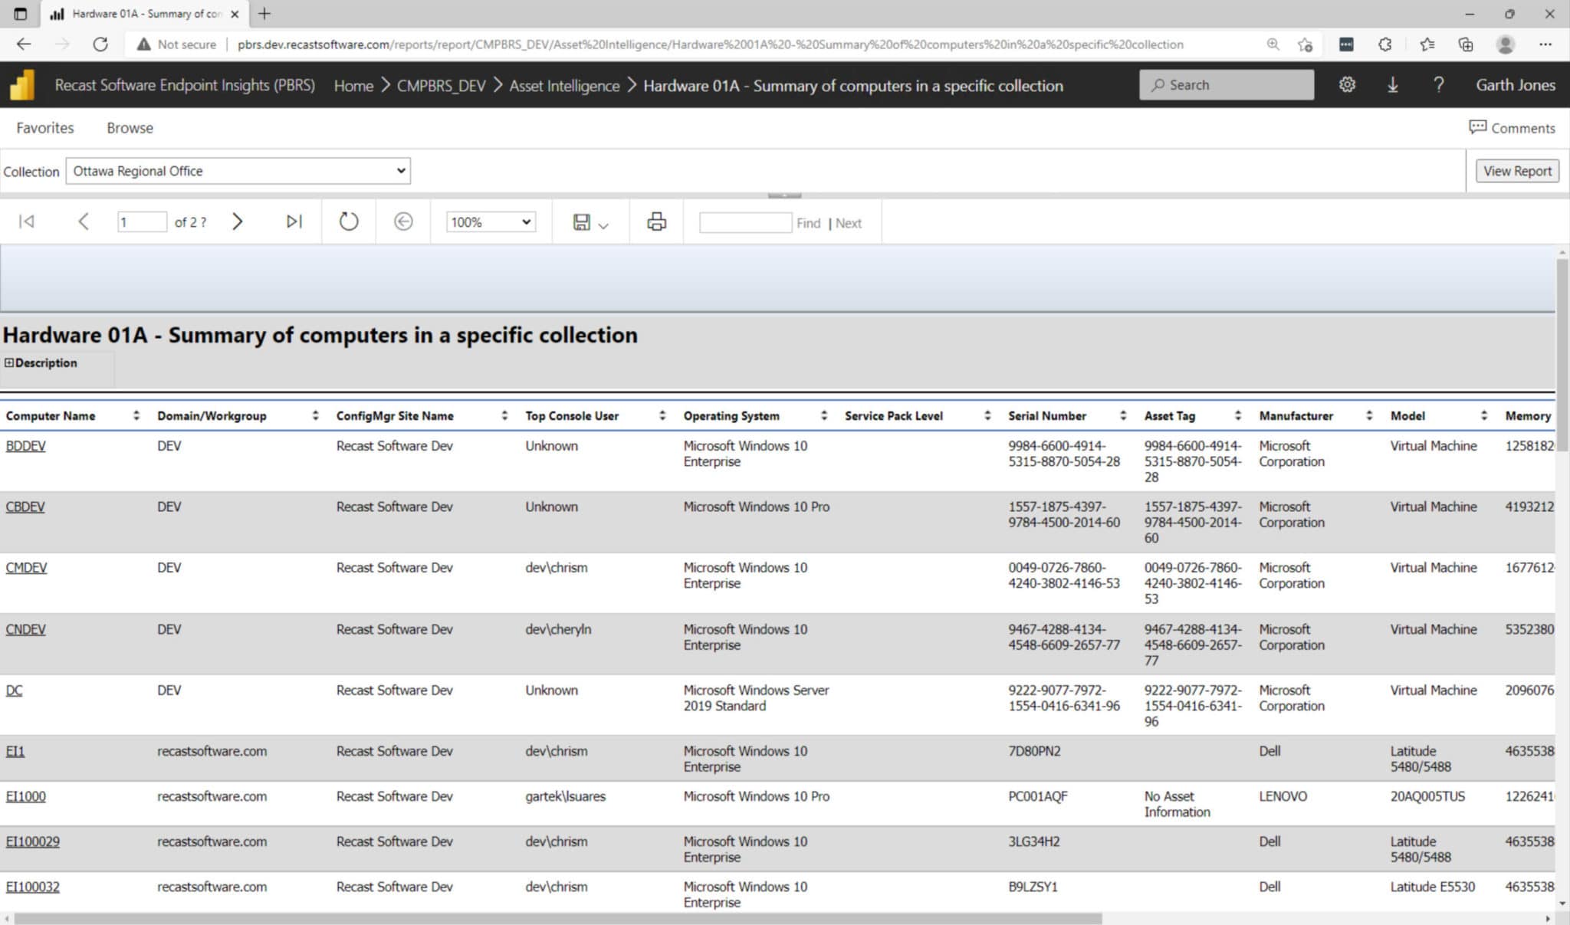This screenshot has height=925, width=1570.
Task: Download the report file
Action: tap(1392, 85)
